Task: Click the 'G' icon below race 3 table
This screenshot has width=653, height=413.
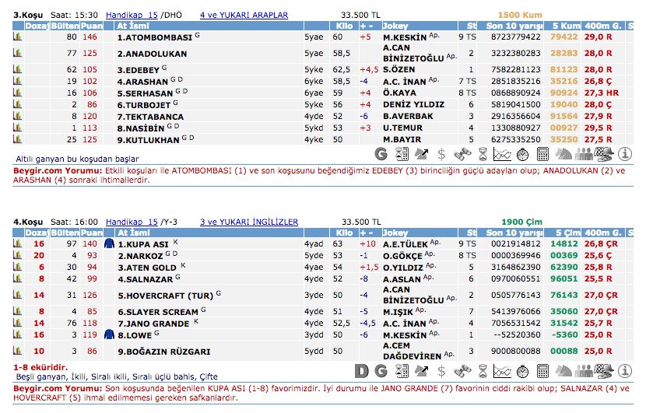Action: 381,154
